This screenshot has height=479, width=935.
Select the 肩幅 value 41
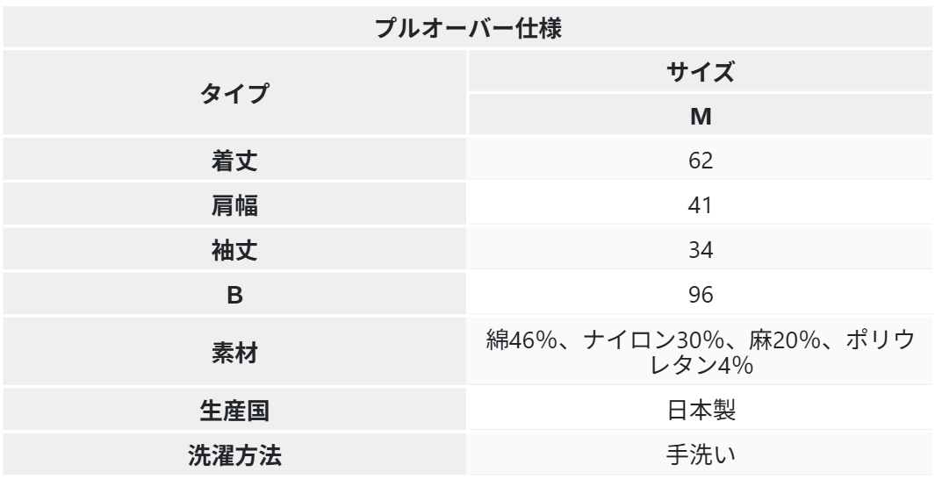click(x=700, y=204)
